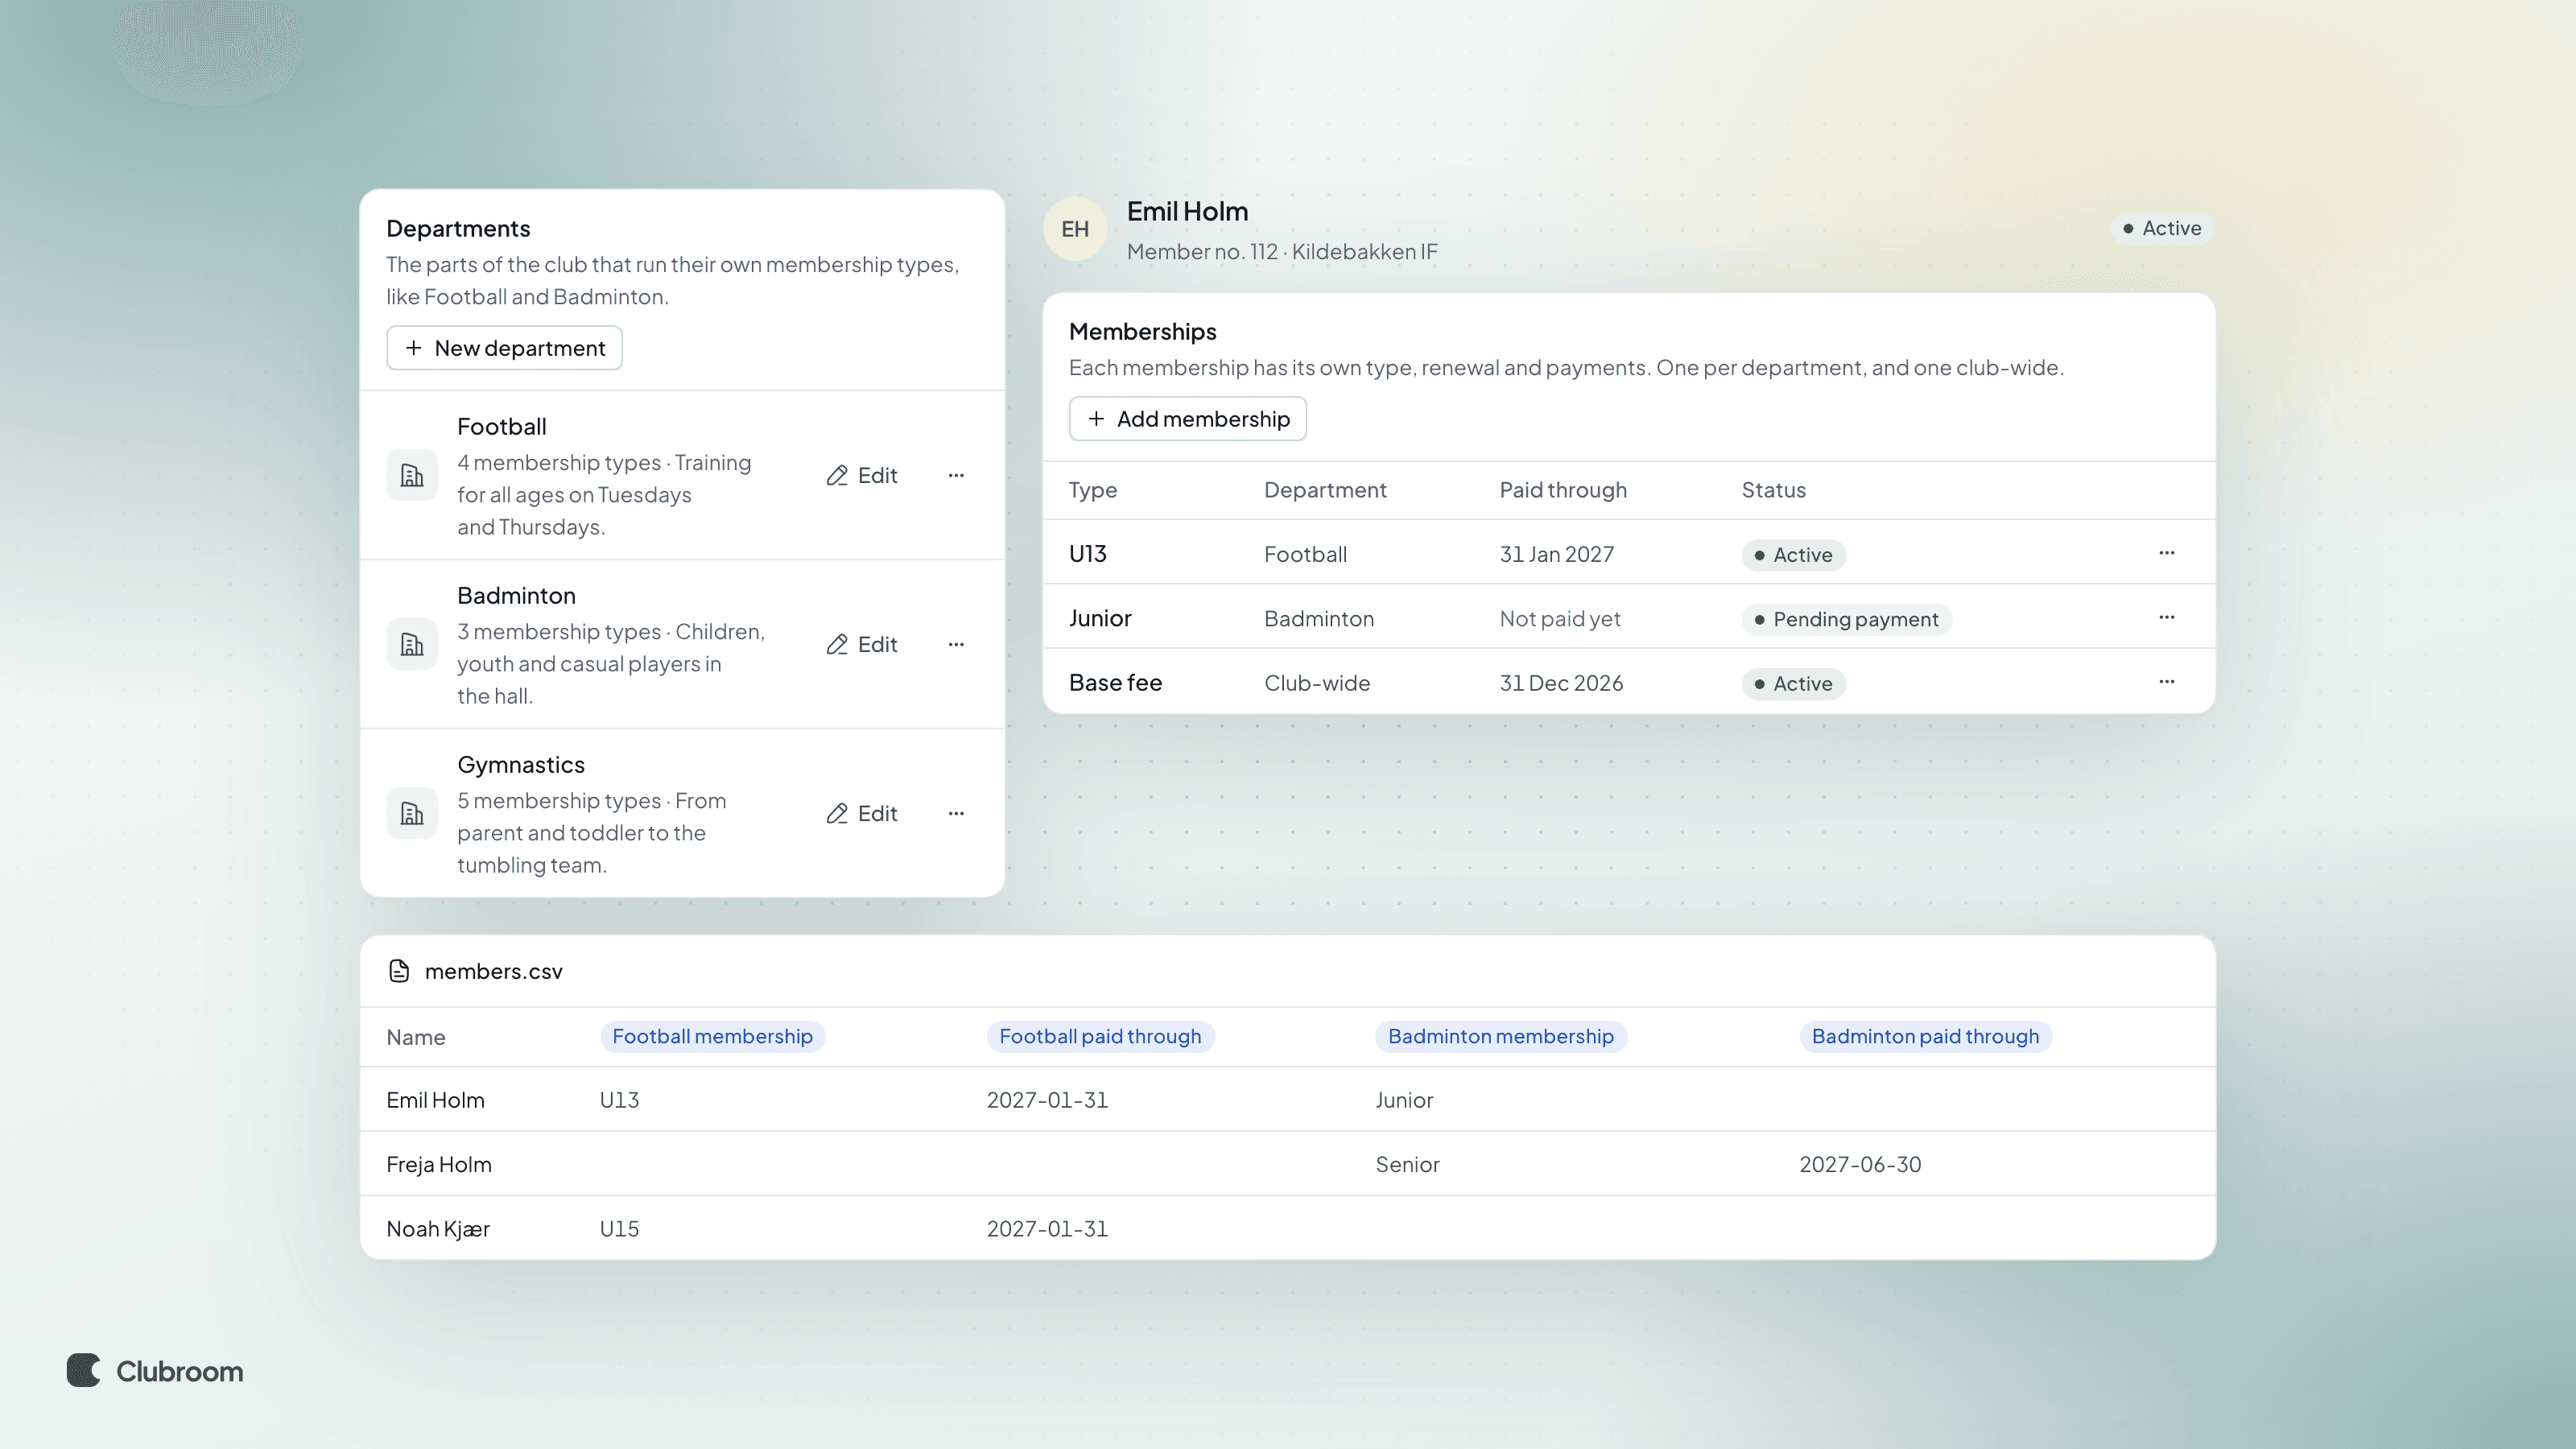Click the Status column header

point(1773,490)
